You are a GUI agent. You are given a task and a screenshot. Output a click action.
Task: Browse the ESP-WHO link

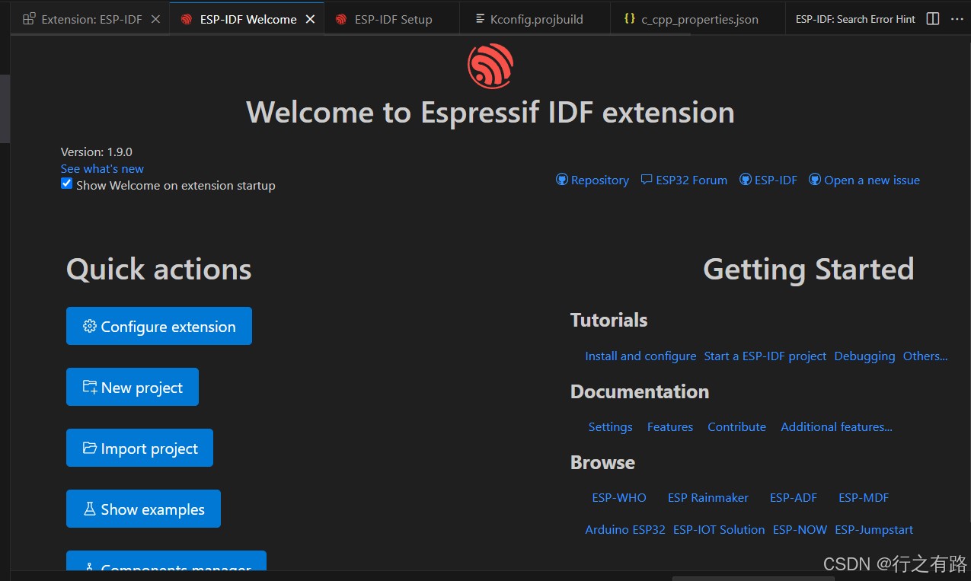pos(619,497)
